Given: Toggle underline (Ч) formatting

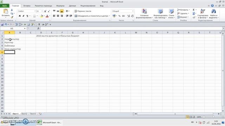Looking at the screenshot, I should coord(27,16).
